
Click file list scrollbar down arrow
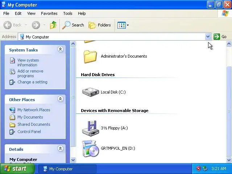coord(229,160)
